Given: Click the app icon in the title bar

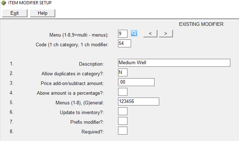Looking at the screenshot, I should [x=4, y=3].
